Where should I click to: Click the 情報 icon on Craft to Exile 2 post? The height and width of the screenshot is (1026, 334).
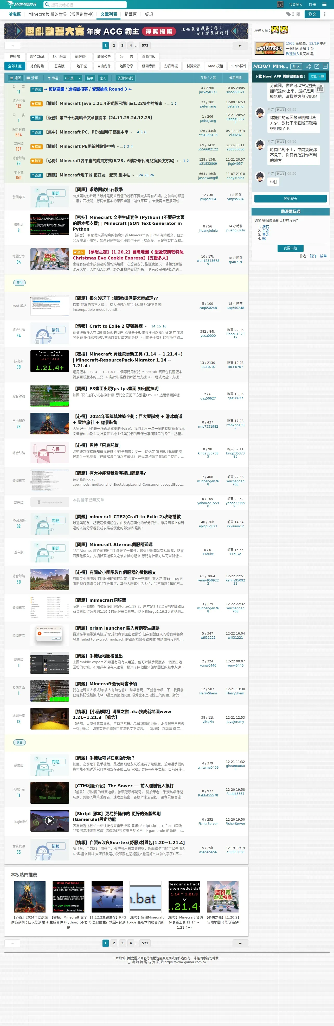pos(49,334)
